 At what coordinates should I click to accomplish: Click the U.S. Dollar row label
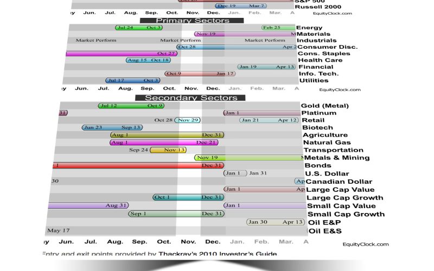coord(327,173)
